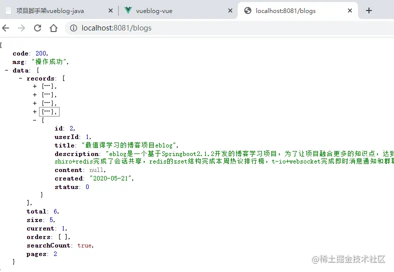This screenshot has width=394, height=272.
Task: Collapse the expanded record with id 2
Action: [35, 120]
